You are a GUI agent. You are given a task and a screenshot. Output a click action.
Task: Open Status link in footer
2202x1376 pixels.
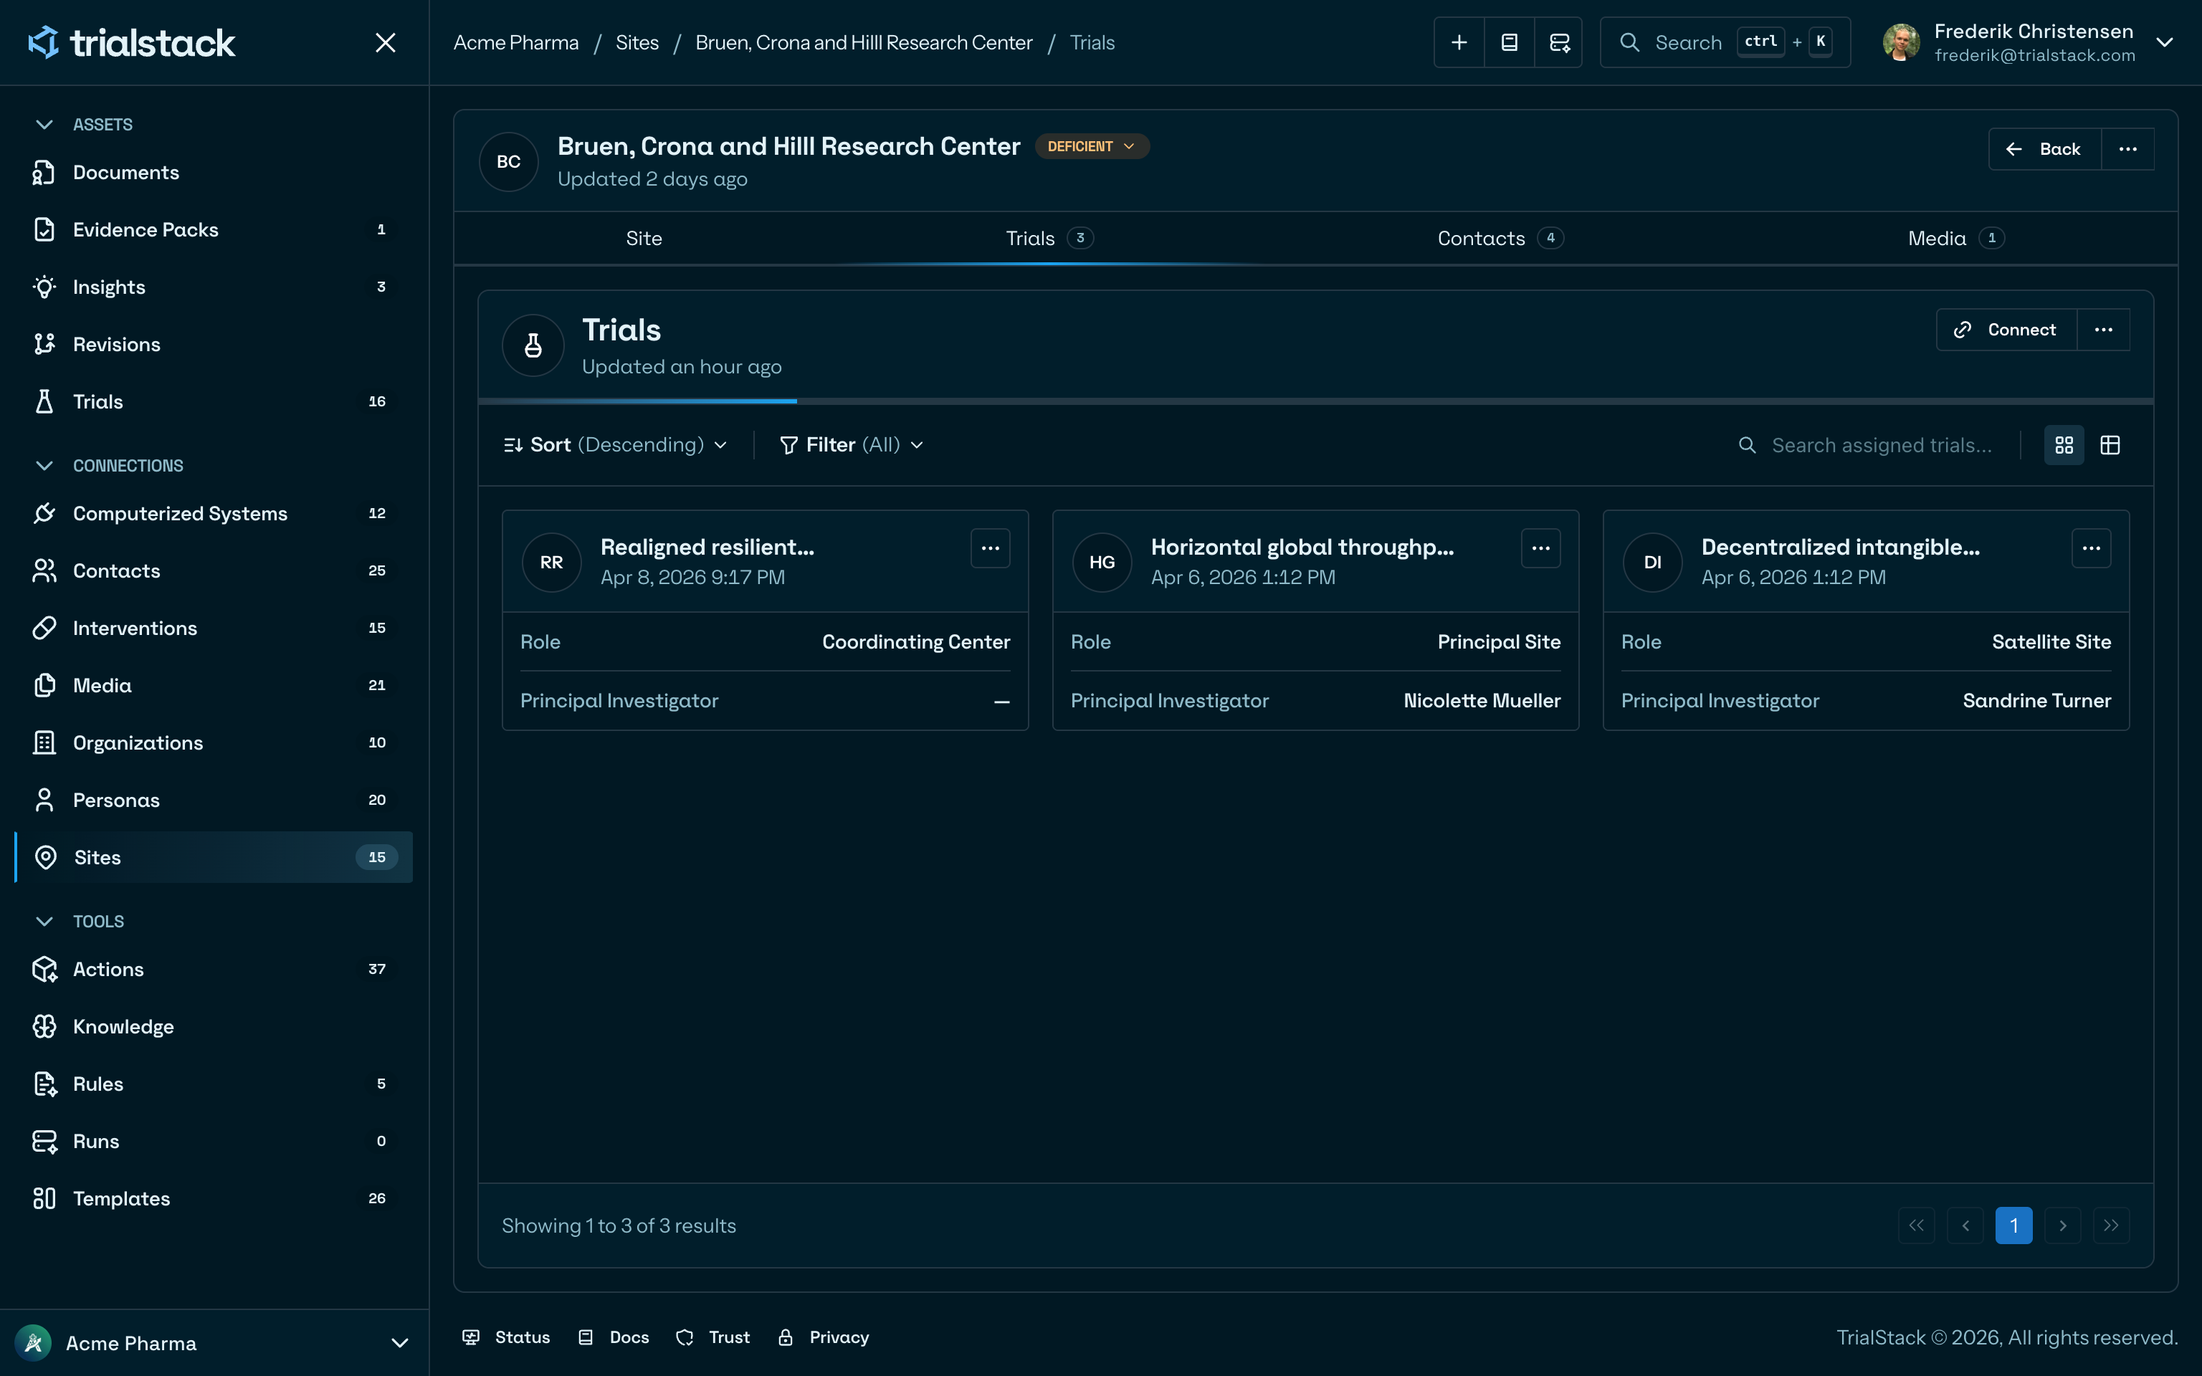click(507, 1337)
